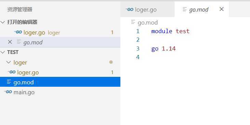Select the go.mod editor tab
The image size is (250, 125).
tap(202, 10)
